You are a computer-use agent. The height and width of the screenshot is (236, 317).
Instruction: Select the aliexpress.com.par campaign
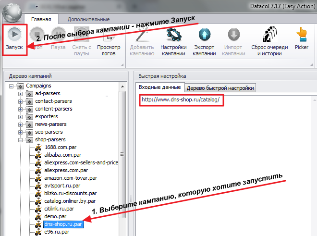click(66, 170)
